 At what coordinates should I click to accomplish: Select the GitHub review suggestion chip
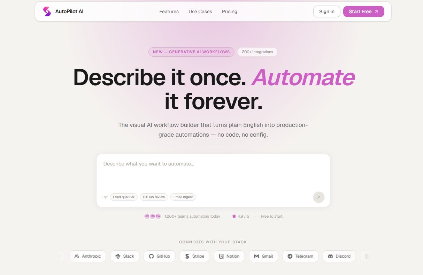tap(154, 197)
